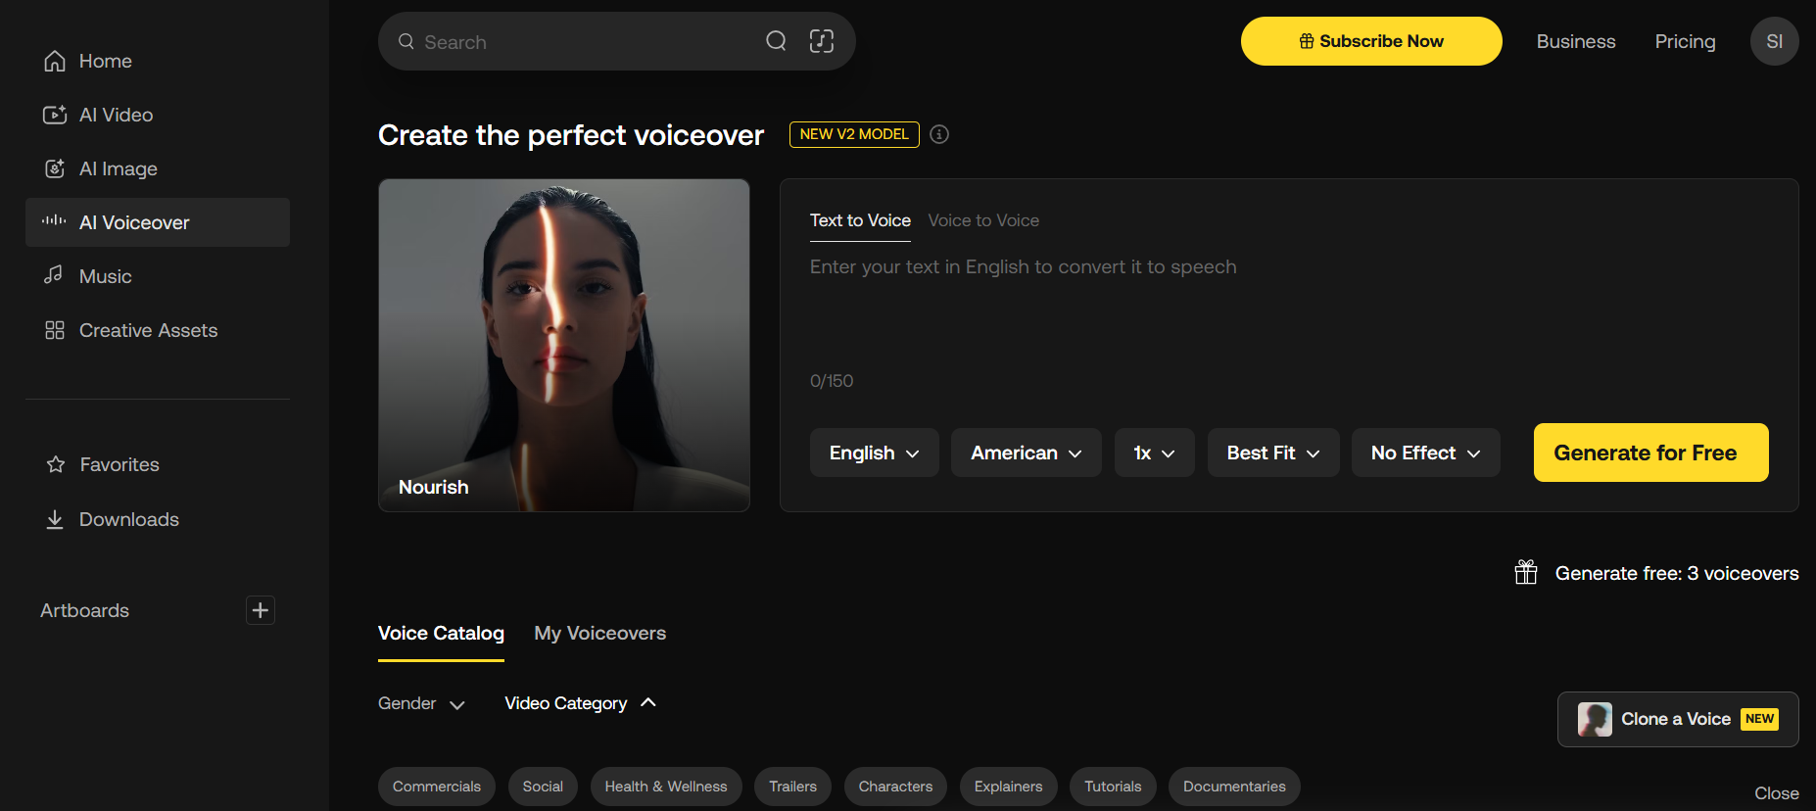Image resolution: width=1816 pixels, height=811 pixels.
Task: Toggle the Documentaries category filter chip
Action: pyautogui.click(x=1234, y=787)
